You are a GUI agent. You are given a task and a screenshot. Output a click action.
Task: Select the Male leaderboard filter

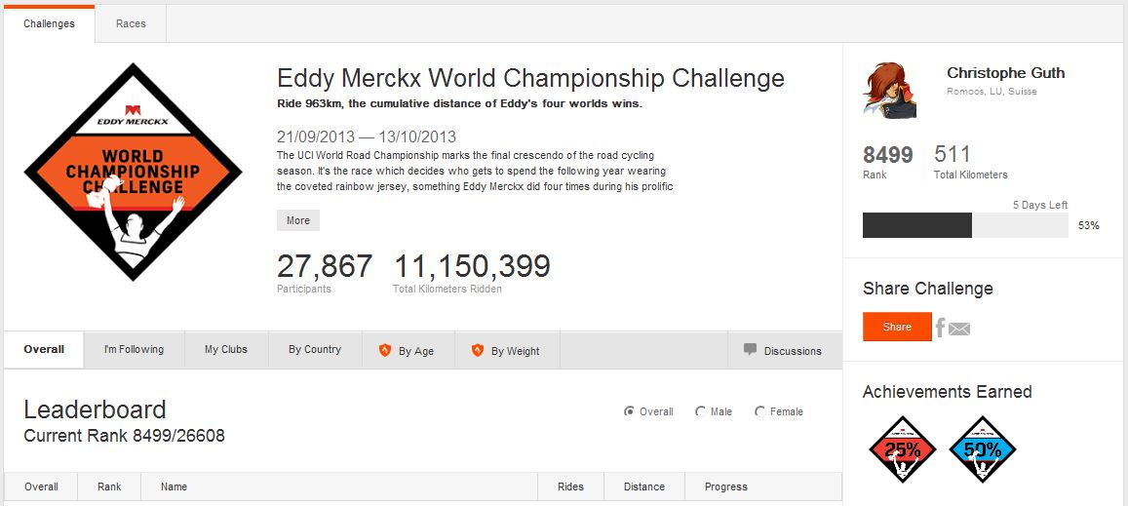pyautogui.click(x=700, y=411)
